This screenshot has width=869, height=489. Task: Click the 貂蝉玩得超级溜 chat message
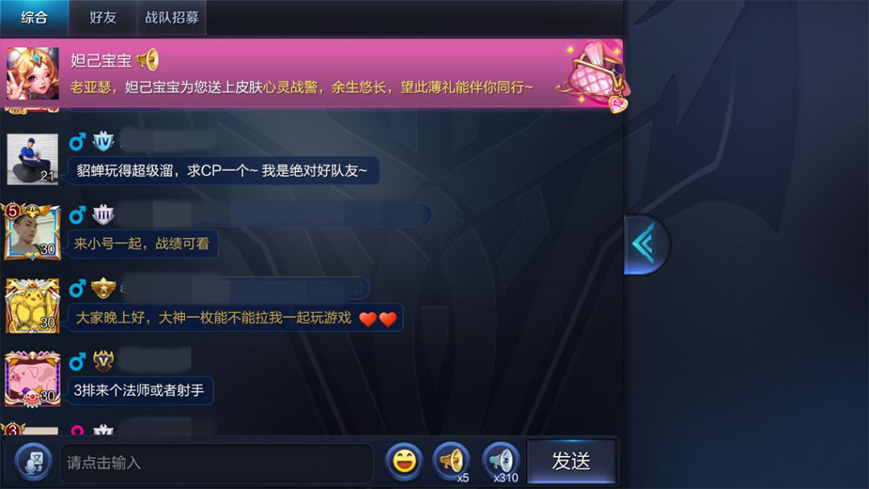coord(224,171)
